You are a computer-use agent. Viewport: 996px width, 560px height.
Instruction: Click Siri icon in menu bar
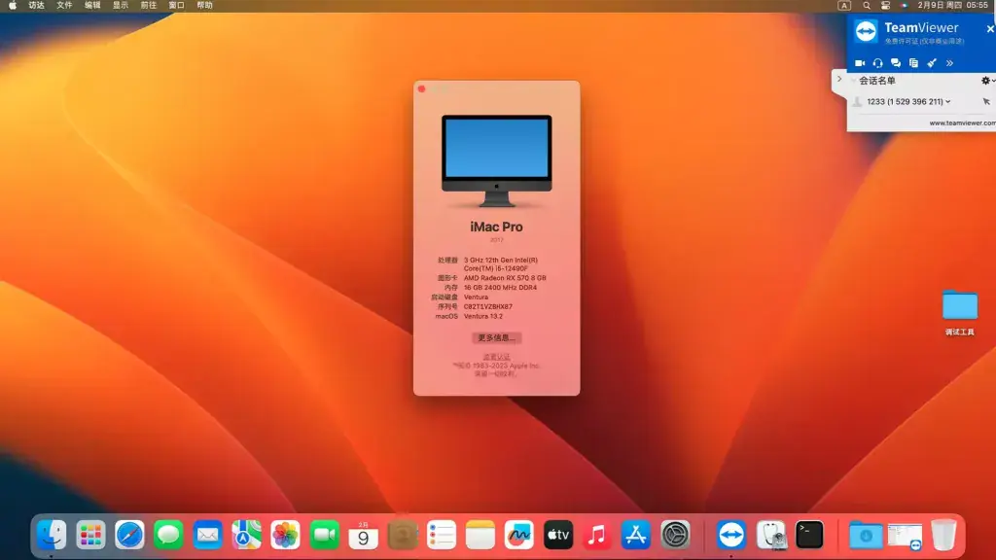pos(904,5)
